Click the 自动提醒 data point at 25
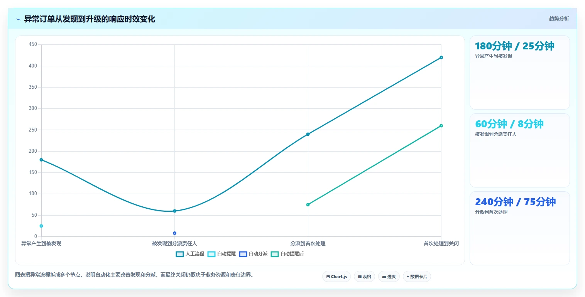 [x=41, y=226]
